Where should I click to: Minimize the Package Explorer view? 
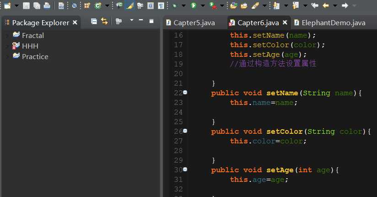(141, 20)
